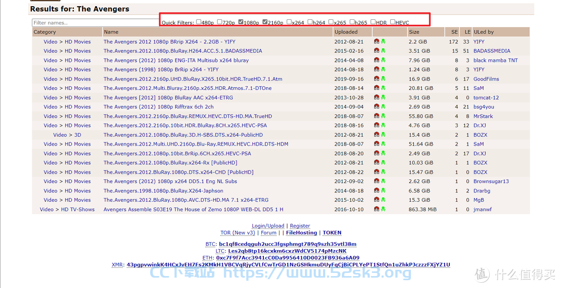The width and height of the screenshot is (561, 288).
Task: Click magnet icon for MgB AVC DTS-HD torrent
Action: coord(377,200)
